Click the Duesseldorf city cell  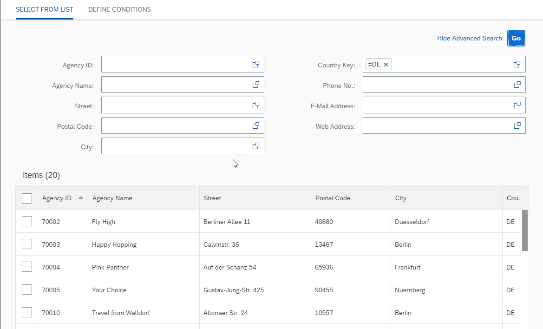[x=446, y=222]
